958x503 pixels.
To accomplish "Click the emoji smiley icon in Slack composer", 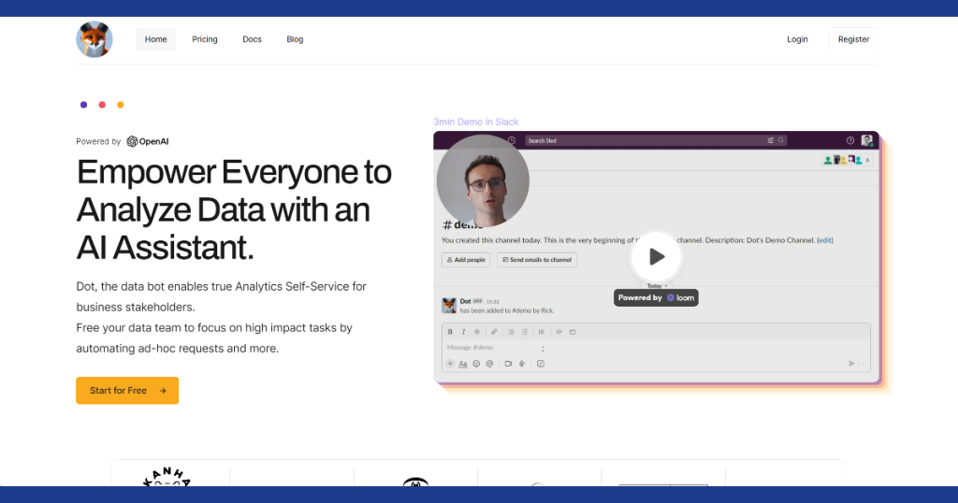I will [x=476, y=364].
